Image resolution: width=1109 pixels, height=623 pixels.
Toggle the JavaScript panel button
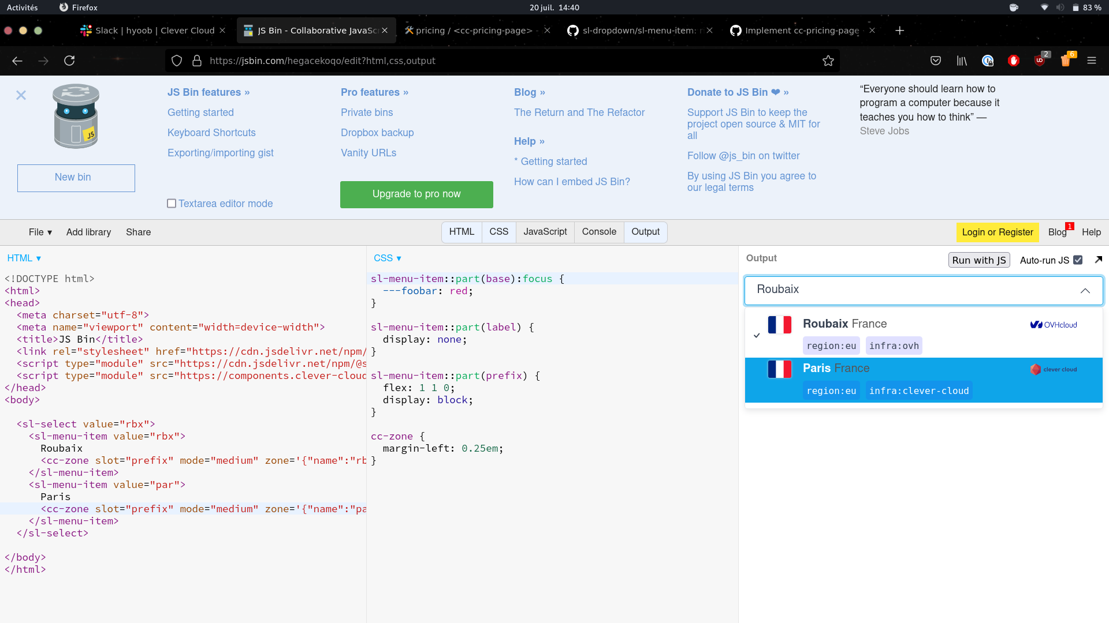[x=545, y=232]
